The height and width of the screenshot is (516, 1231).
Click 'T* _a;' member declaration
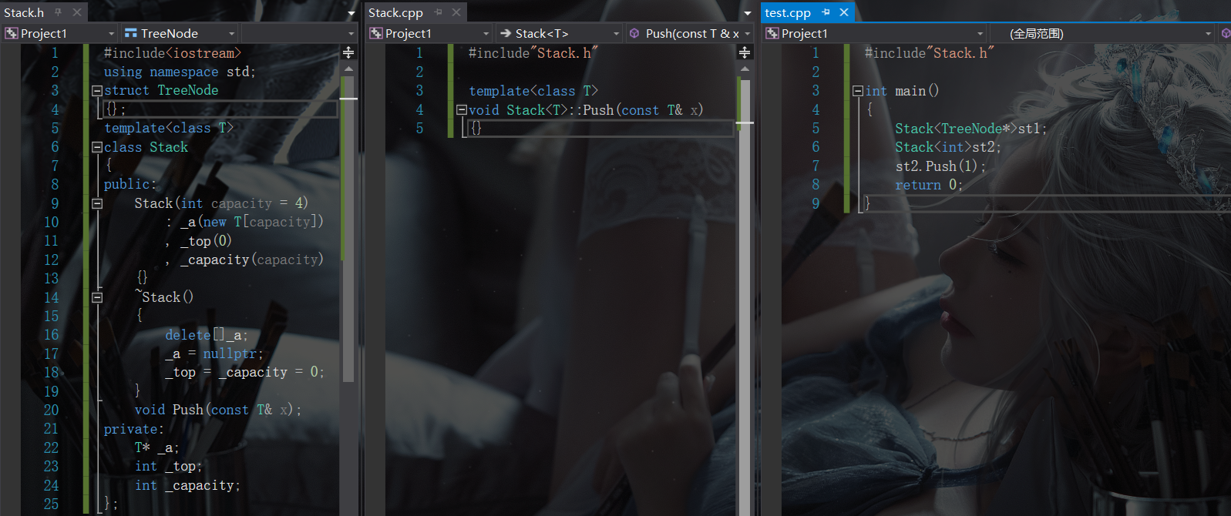[x=156, y=447]
